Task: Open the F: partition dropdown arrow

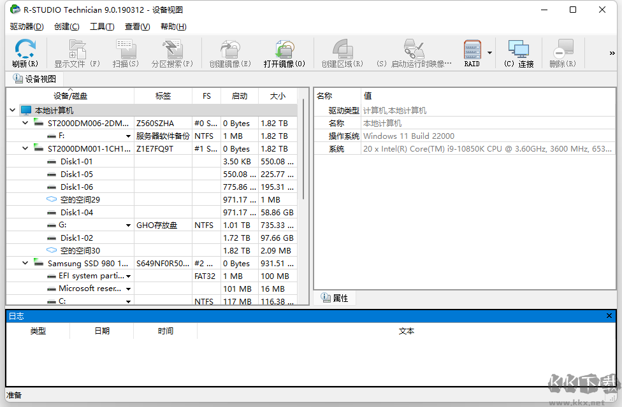Action: point(128,136)
